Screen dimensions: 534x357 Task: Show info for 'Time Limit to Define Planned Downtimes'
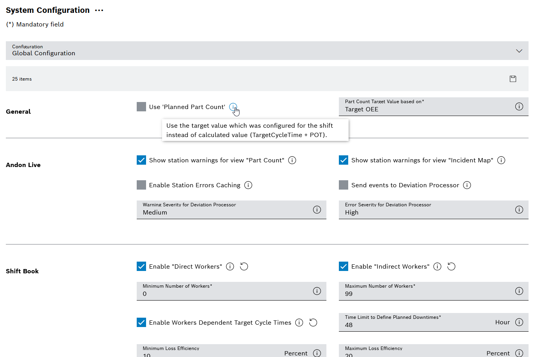coord(519,322)
